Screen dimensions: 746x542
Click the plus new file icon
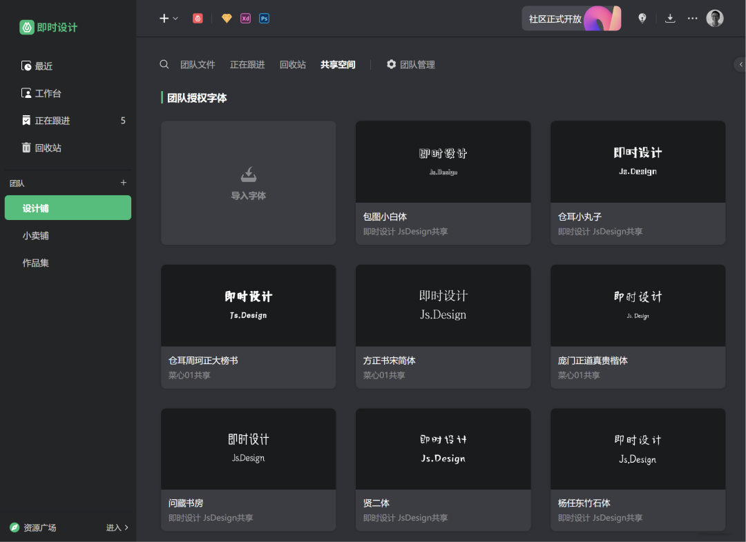pos(164,19)
